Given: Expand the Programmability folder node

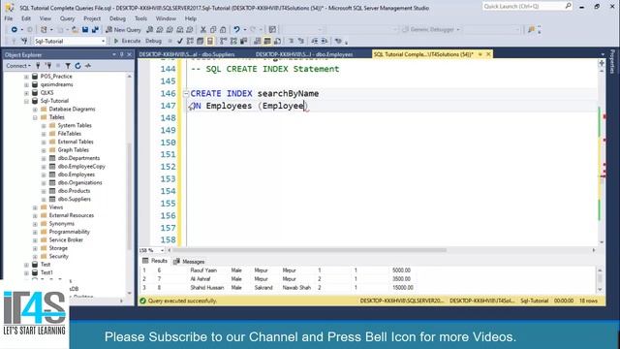Looking at the screenshot, I should [x=35, y=232].
